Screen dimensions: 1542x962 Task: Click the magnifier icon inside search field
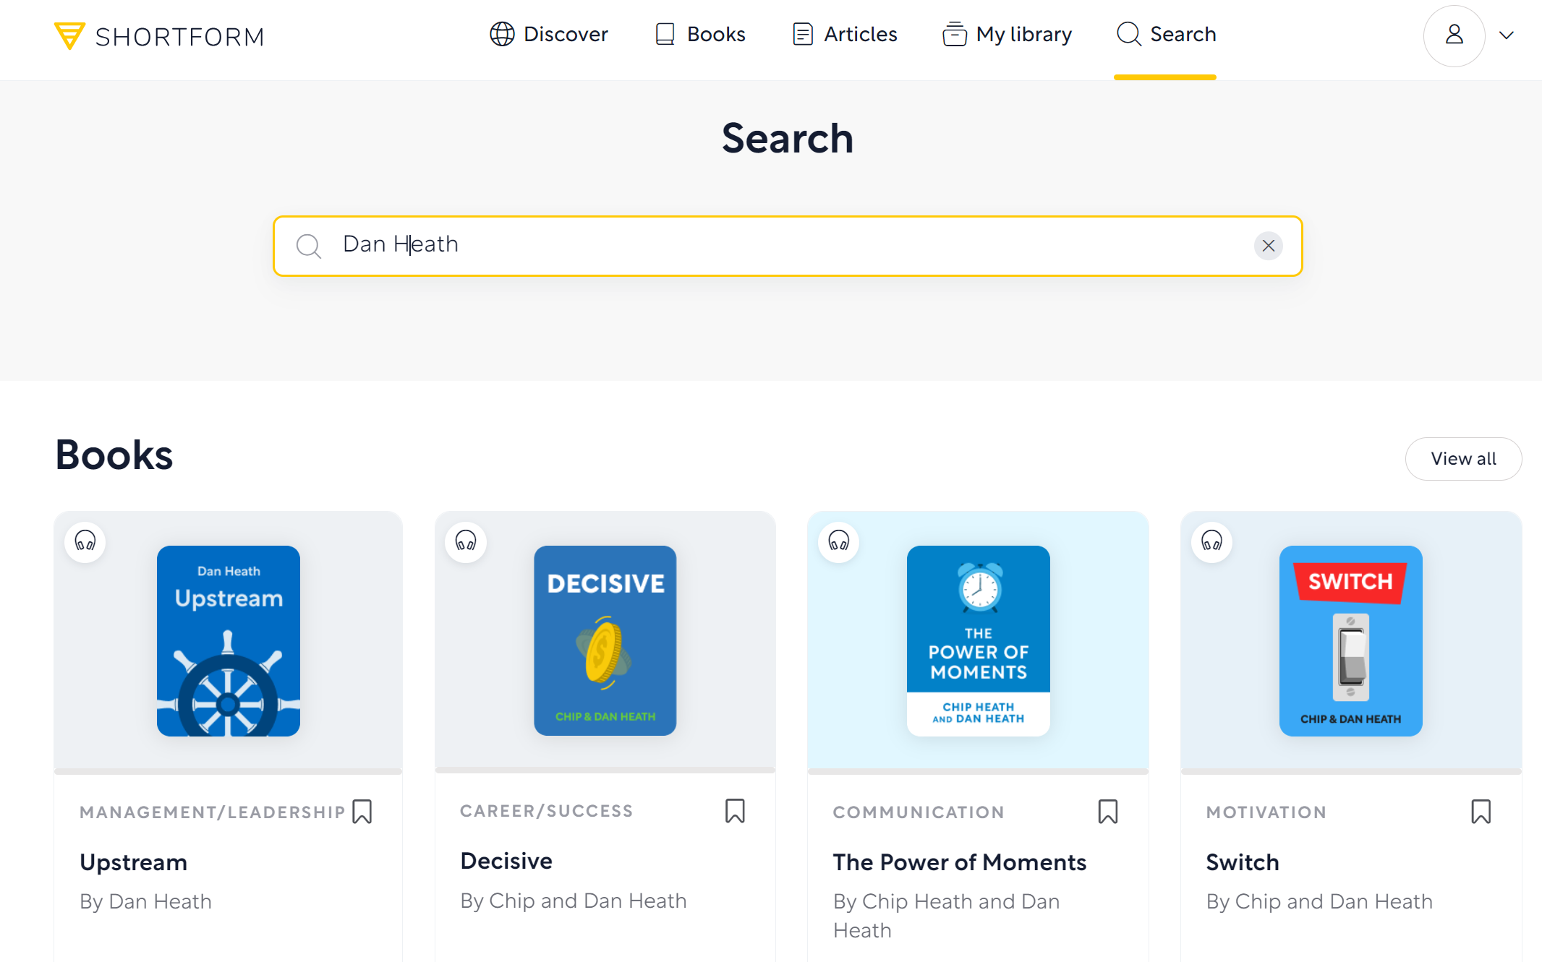pos(309,246)
